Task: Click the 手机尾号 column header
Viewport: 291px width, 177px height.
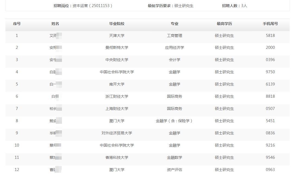Action: point(270,24)
